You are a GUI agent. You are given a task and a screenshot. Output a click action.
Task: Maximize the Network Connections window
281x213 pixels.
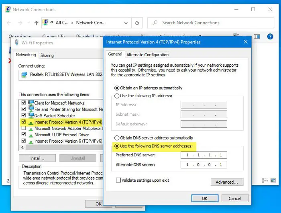253,9
